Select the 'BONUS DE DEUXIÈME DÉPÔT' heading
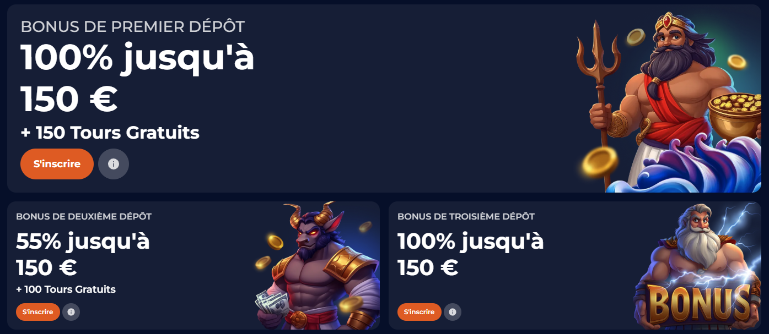The width and height of the screenshot is (769, 334). click(x=84, y=217)
